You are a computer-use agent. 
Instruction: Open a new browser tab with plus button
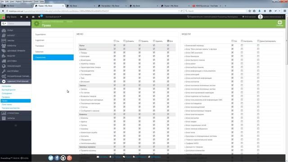coord(225,6)
